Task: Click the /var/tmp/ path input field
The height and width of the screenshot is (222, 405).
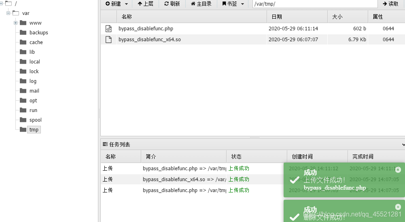Action: point(315,4)
